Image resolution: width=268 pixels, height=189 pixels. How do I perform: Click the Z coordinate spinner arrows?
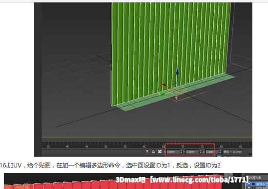coord(220,152)
